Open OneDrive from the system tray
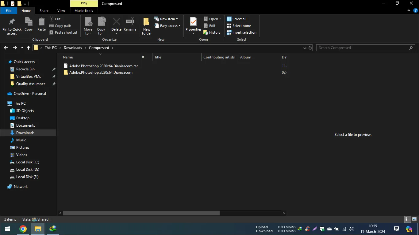Screen dimensions: 419x235 (329, 229)
